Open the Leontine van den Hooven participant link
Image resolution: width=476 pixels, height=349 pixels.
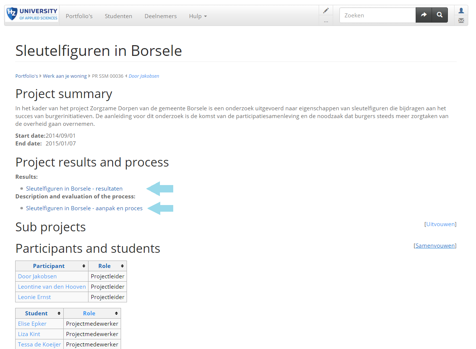pyautogui.click(x=52, y=286)
